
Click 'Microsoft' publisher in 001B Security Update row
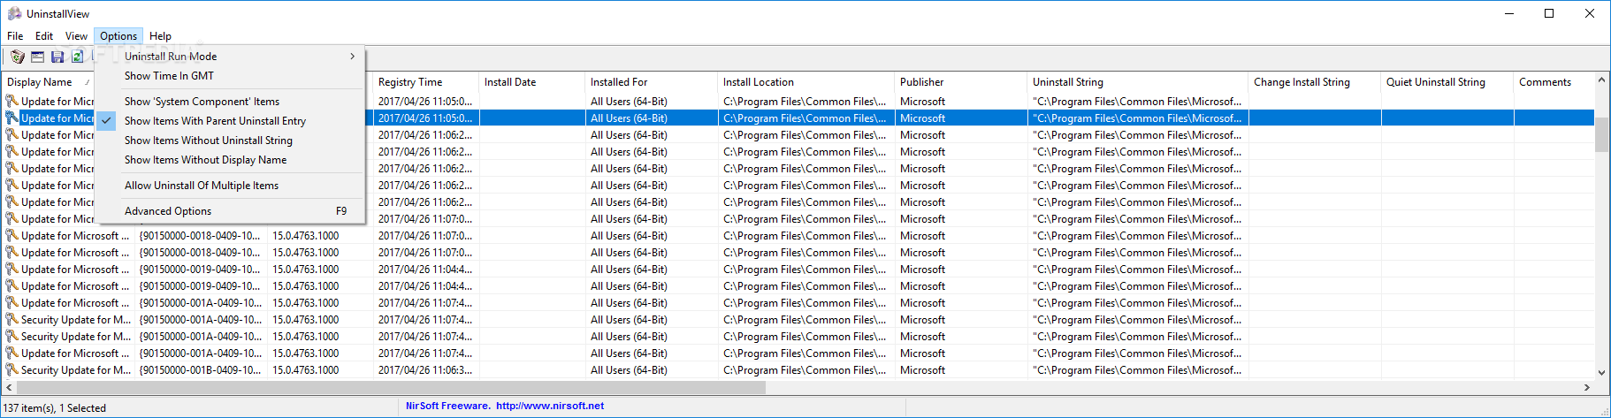pyautogui.click(x=922, y=370)
